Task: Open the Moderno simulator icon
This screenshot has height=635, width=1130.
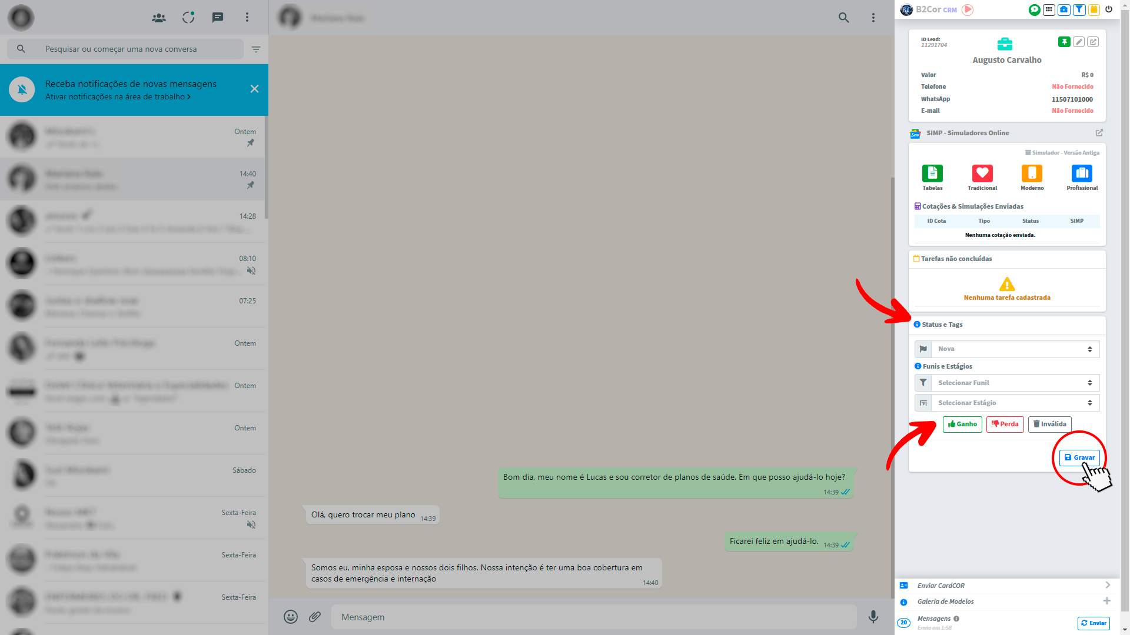Action: (1032, 174)
